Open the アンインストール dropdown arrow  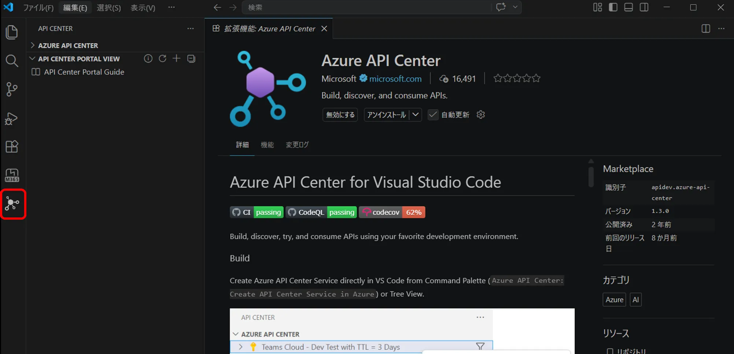[x=416, y=115]
